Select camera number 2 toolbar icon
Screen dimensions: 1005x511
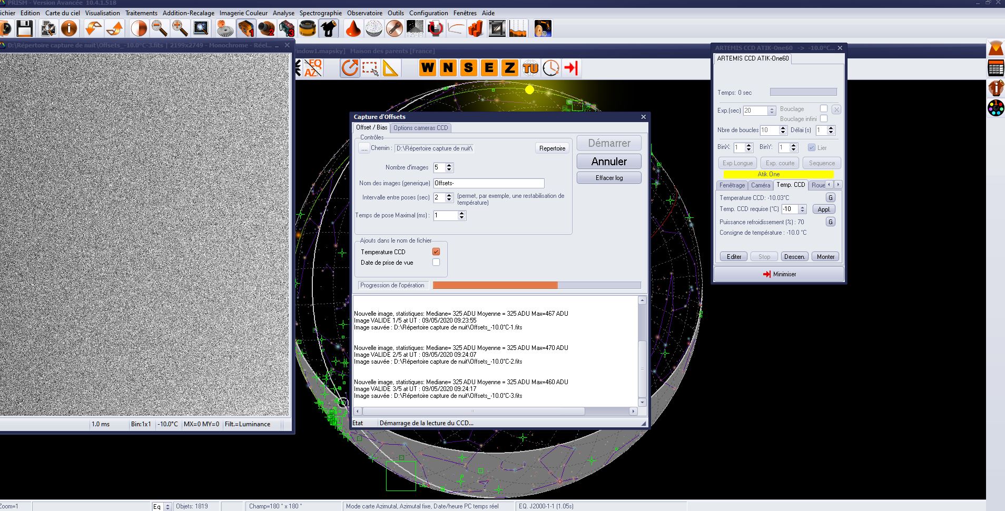(267, 28)
